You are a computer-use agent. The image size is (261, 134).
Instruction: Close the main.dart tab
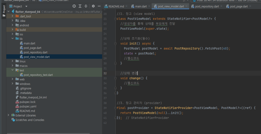pyautogui.click(x=149, y=6)
